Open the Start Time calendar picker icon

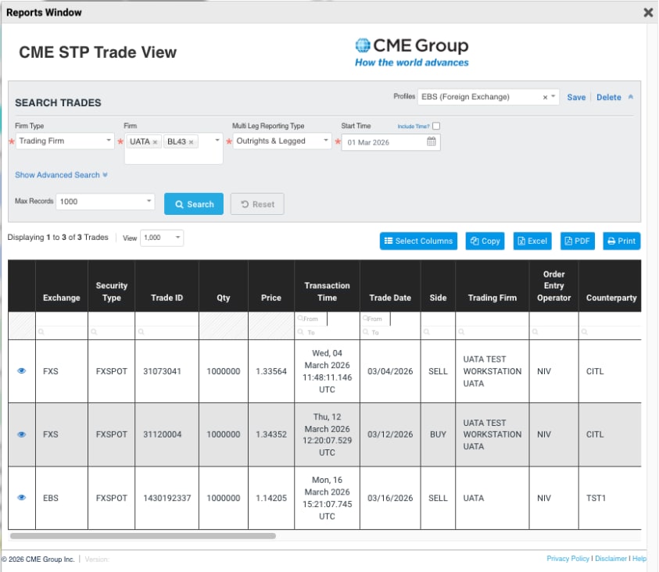coord(432,141)
